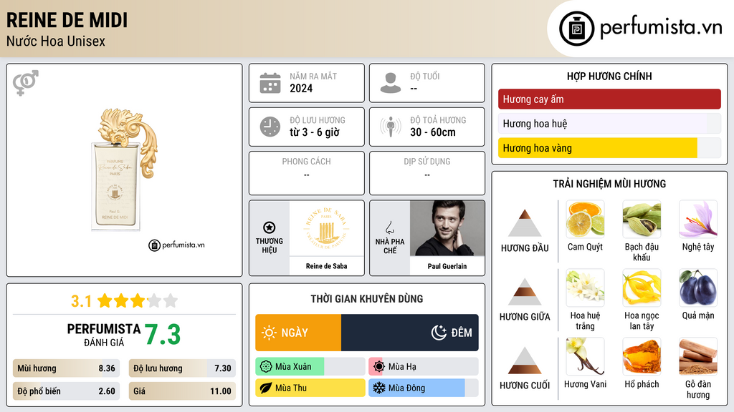Click the perfumista.vn site name

click(x=661, y=27)
